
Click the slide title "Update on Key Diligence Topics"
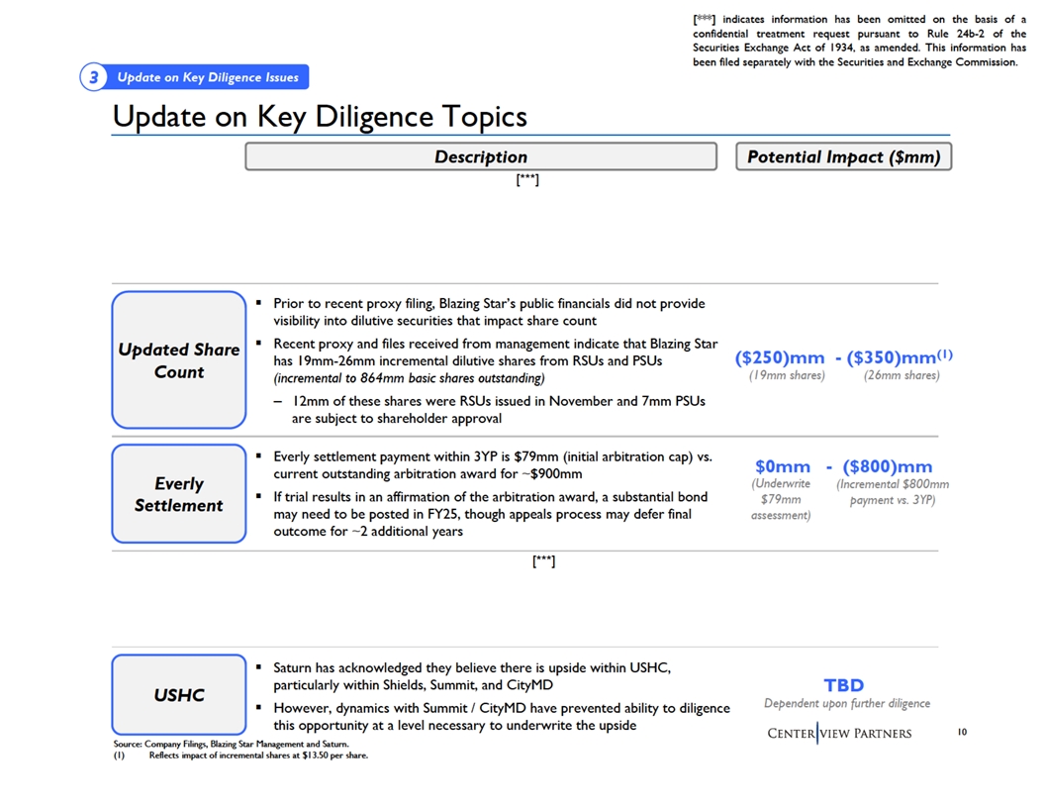tap(320, 117)
